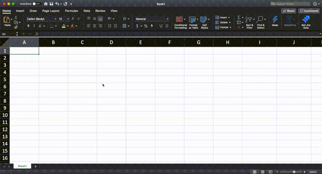
Task: Open Sort & Filter
Action: click(249, 23)
